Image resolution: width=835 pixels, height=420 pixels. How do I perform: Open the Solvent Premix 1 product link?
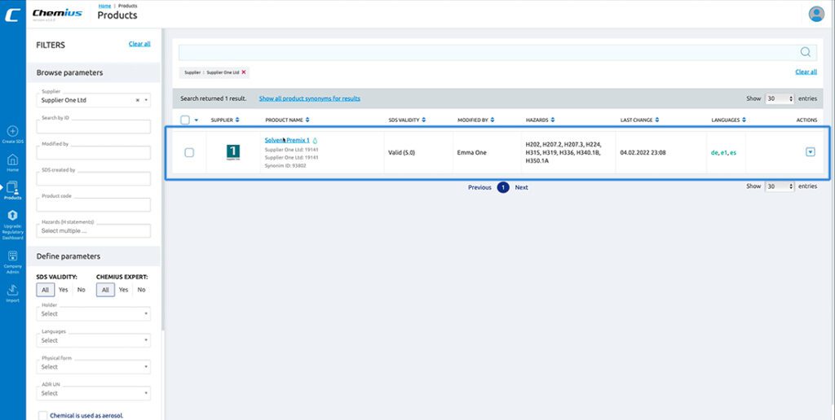[x=286, y=140]
